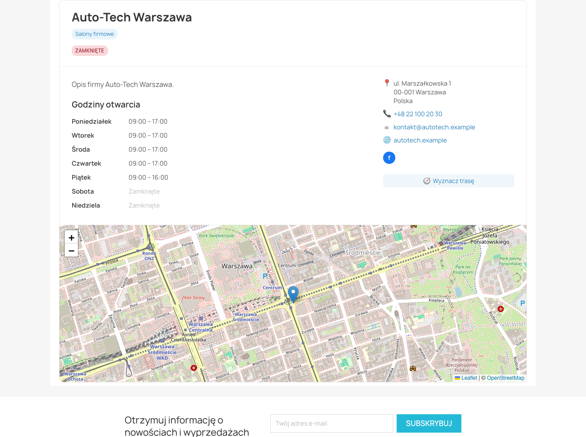
Task: Click the ZAMKNIĘTE status badge
Action: (x=90, y=51)
